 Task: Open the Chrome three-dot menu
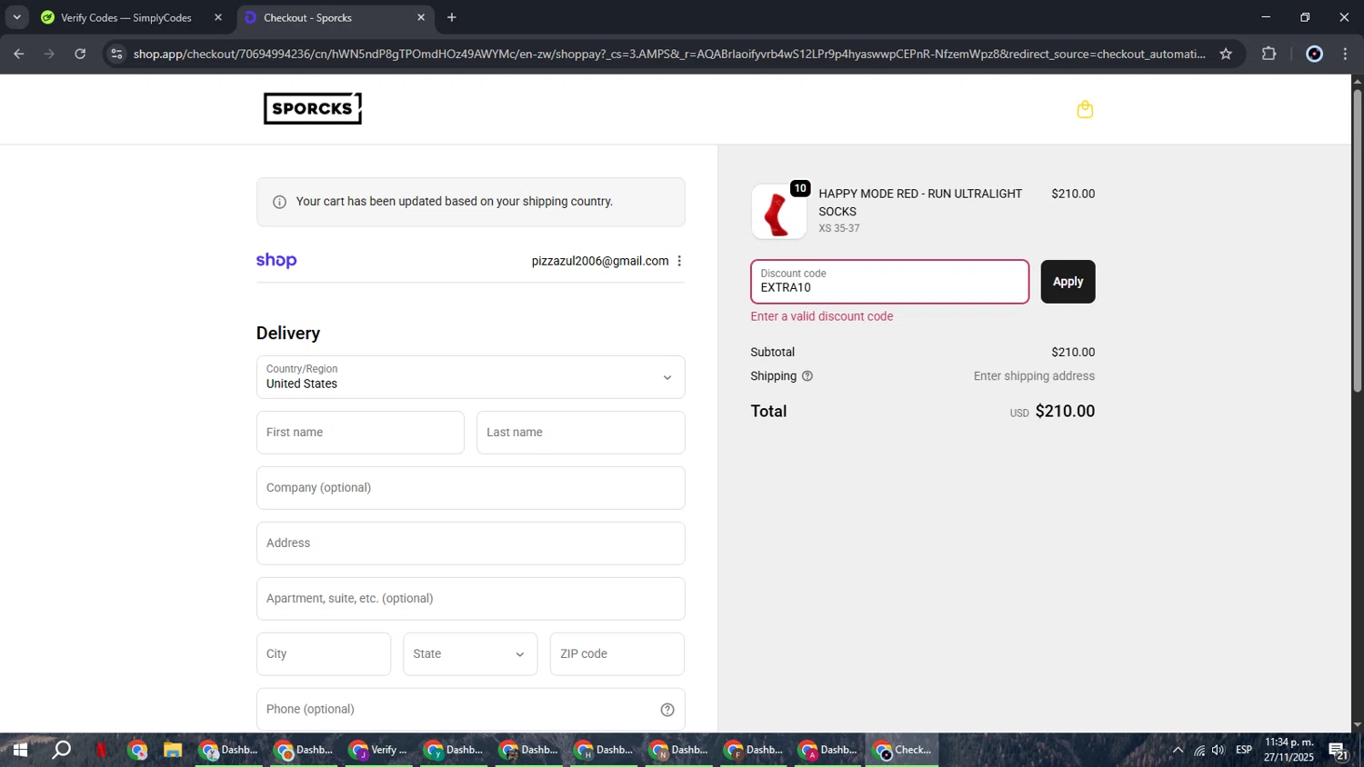1346,54
